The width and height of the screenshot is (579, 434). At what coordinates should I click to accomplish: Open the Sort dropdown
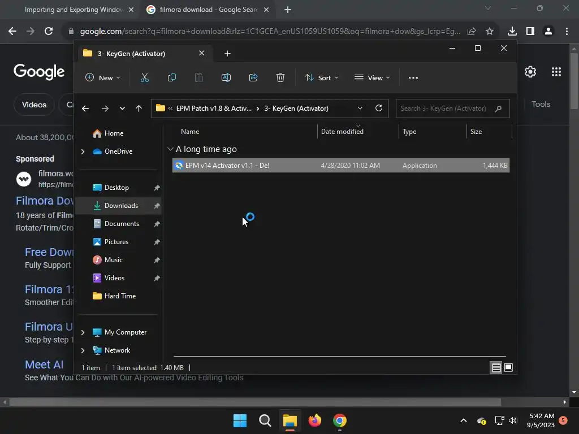tap(321, 78)
